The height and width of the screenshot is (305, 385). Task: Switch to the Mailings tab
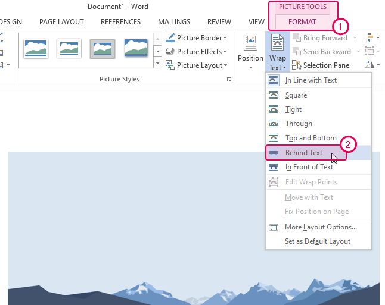pos(174,22)
